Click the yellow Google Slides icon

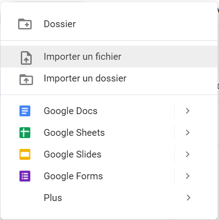tap(25, 154)
